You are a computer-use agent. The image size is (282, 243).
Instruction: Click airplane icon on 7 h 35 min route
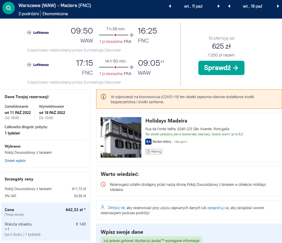tap(132, 35)
